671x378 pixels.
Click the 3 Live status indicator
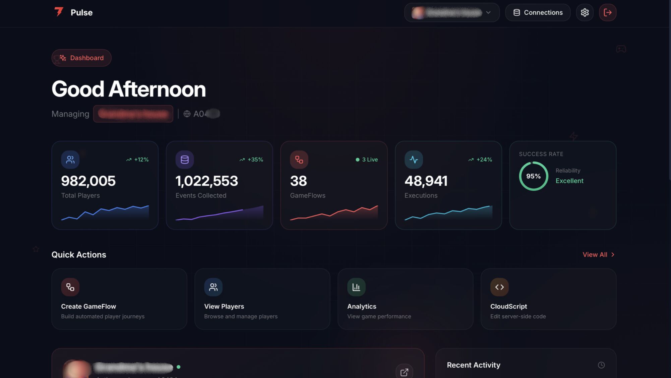coord(367,160)
